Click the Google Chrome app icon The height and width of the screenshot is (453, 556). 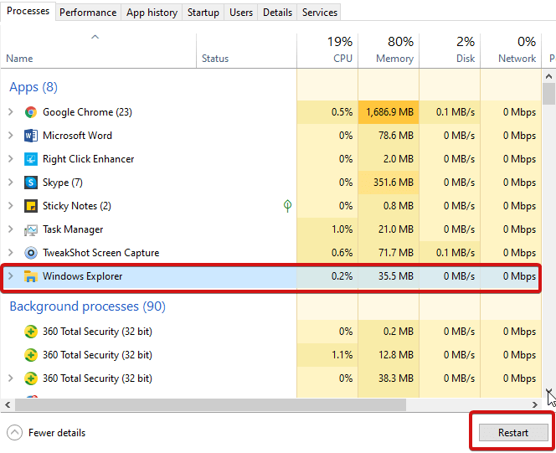pyautogui.click(x=31, y=112)
